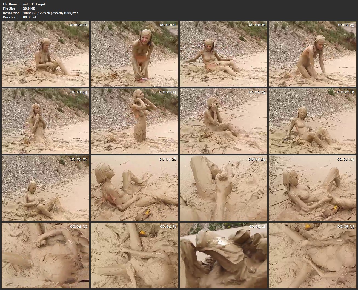Choose the thumbnail stamped 00:03:28
The height and width of the screenshot is (290, 358).
tap(134, 188)
